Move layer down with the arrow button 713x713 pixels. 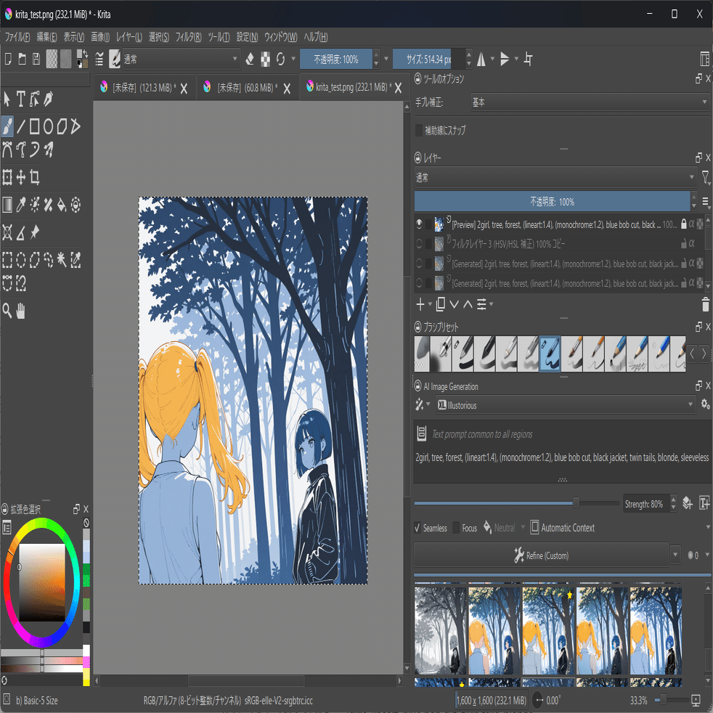(454, 304)
